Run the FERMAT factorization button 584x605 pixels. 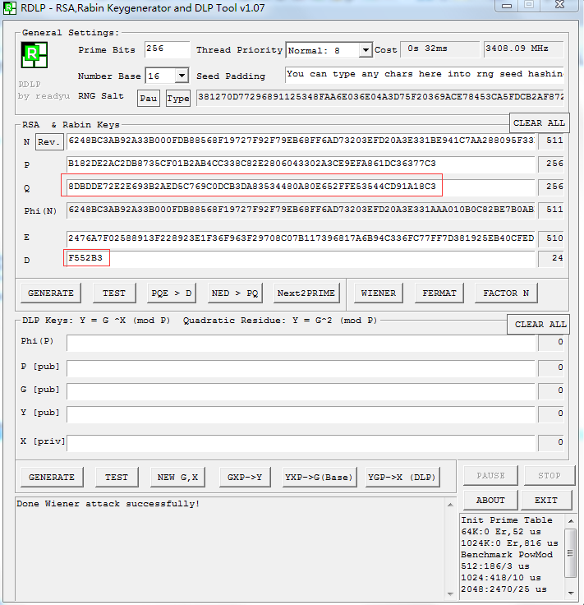tap(439, 293)
